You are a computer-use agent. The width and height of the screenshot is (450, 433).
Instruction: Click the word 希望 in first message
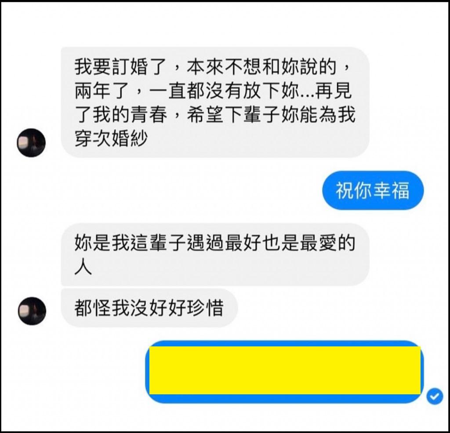205,115
